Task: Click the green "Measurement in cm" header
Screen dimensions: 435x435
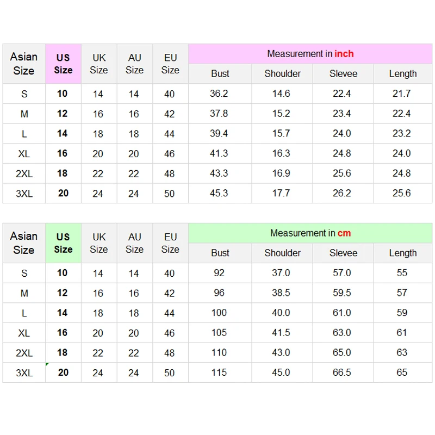Action: (310, 233)
